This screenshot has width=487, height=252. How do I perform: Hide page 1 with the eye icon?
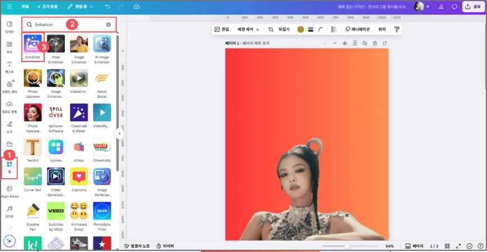pyautogui.click(x=345, y=44)
